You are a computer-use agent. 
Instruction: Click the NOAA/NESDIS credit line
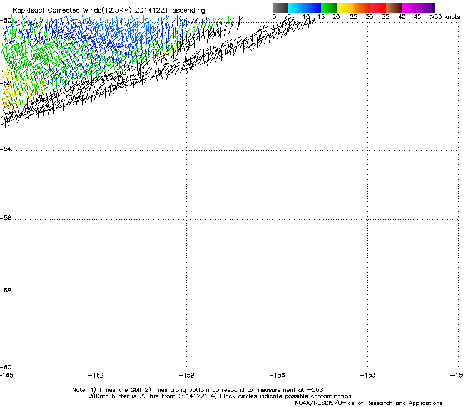[369, 403]
